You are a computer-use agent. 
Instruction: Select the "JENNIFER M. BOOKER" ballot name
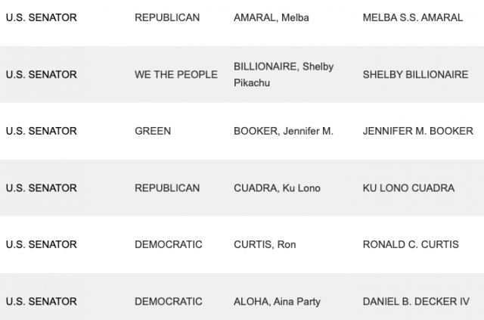[419, 131]
